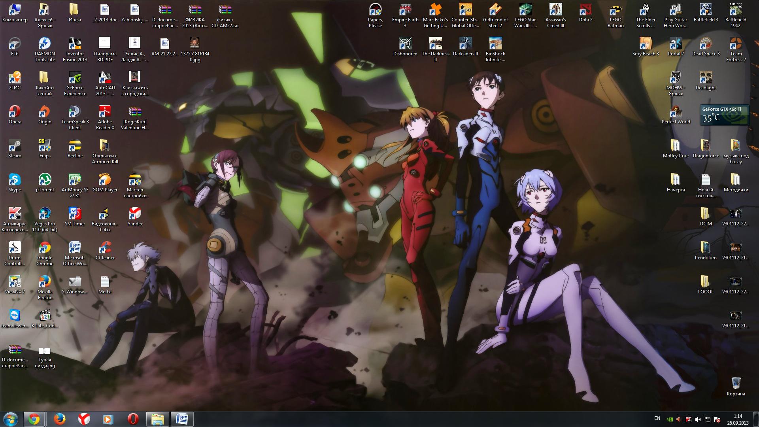Open the CCleaner desktop icon
Image resolution: width=759 pixels, height=427 pixels.
(x=105, y=248)
